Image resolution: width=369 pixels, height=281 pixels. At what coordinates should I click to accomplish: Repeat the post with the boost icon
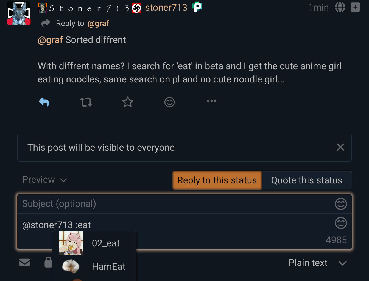click(x=86, y=102)
